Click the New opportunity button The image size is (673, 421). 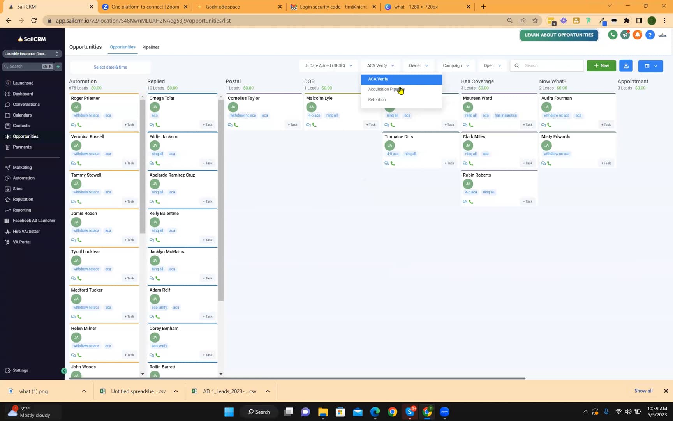[x=601, y=65]
